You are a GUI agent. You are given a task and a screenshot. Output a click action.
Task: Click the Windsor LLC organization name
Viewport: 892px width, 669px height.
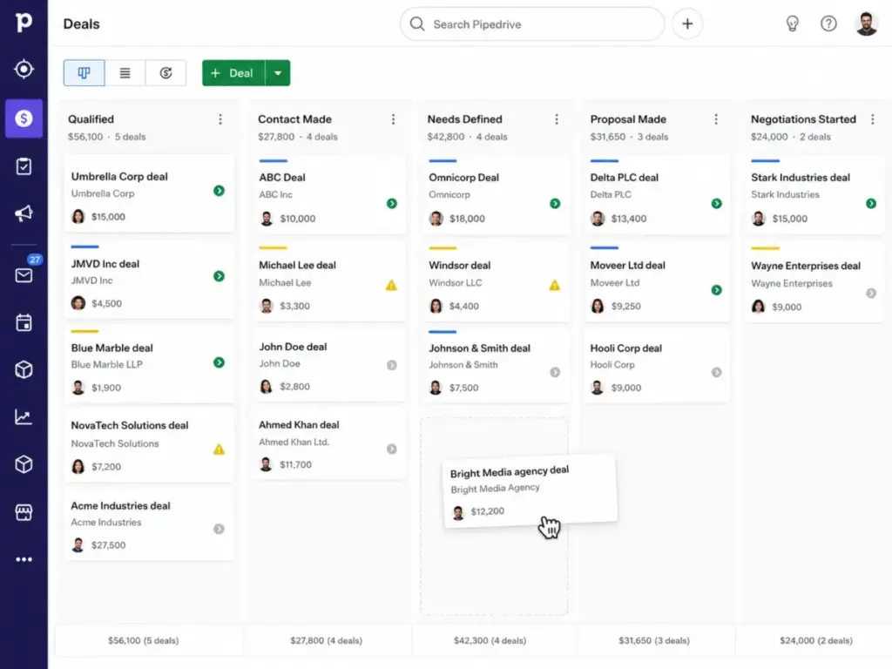tap(455, 283)
